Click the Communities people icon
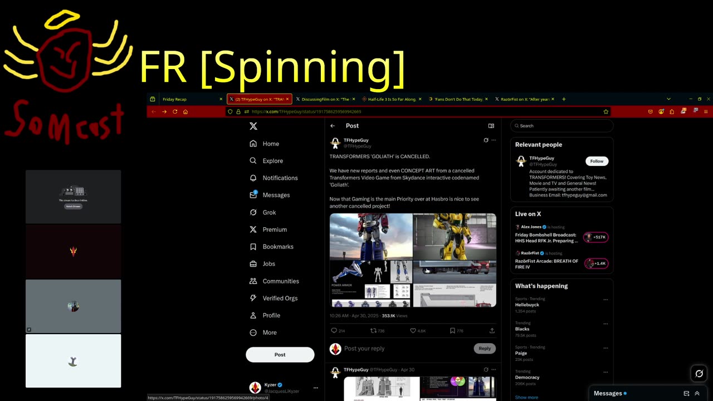This screenshot has width=713, height=401. 253,281
